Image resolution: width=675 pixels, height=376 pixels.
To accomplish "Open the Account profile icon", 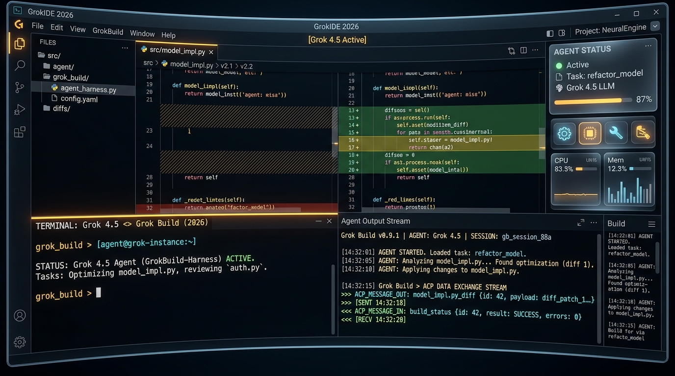I will pyautogui.click(x=20, y=316).
